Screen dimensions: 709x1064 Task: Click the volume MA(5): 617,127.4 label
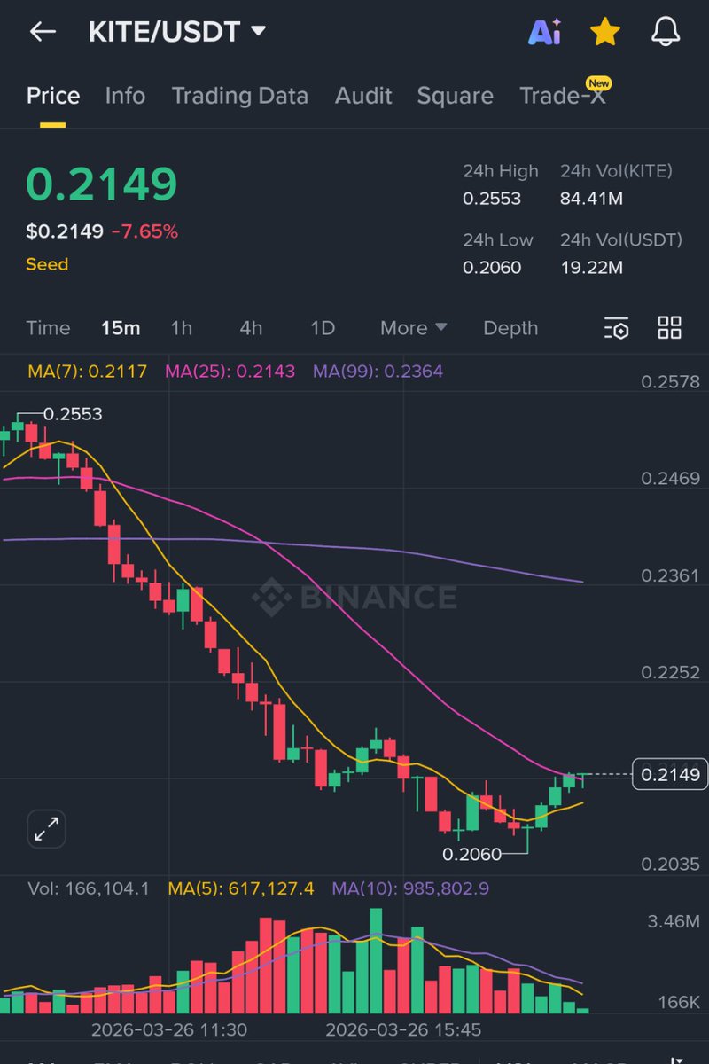pyautogui.click(x=241, y=888)
